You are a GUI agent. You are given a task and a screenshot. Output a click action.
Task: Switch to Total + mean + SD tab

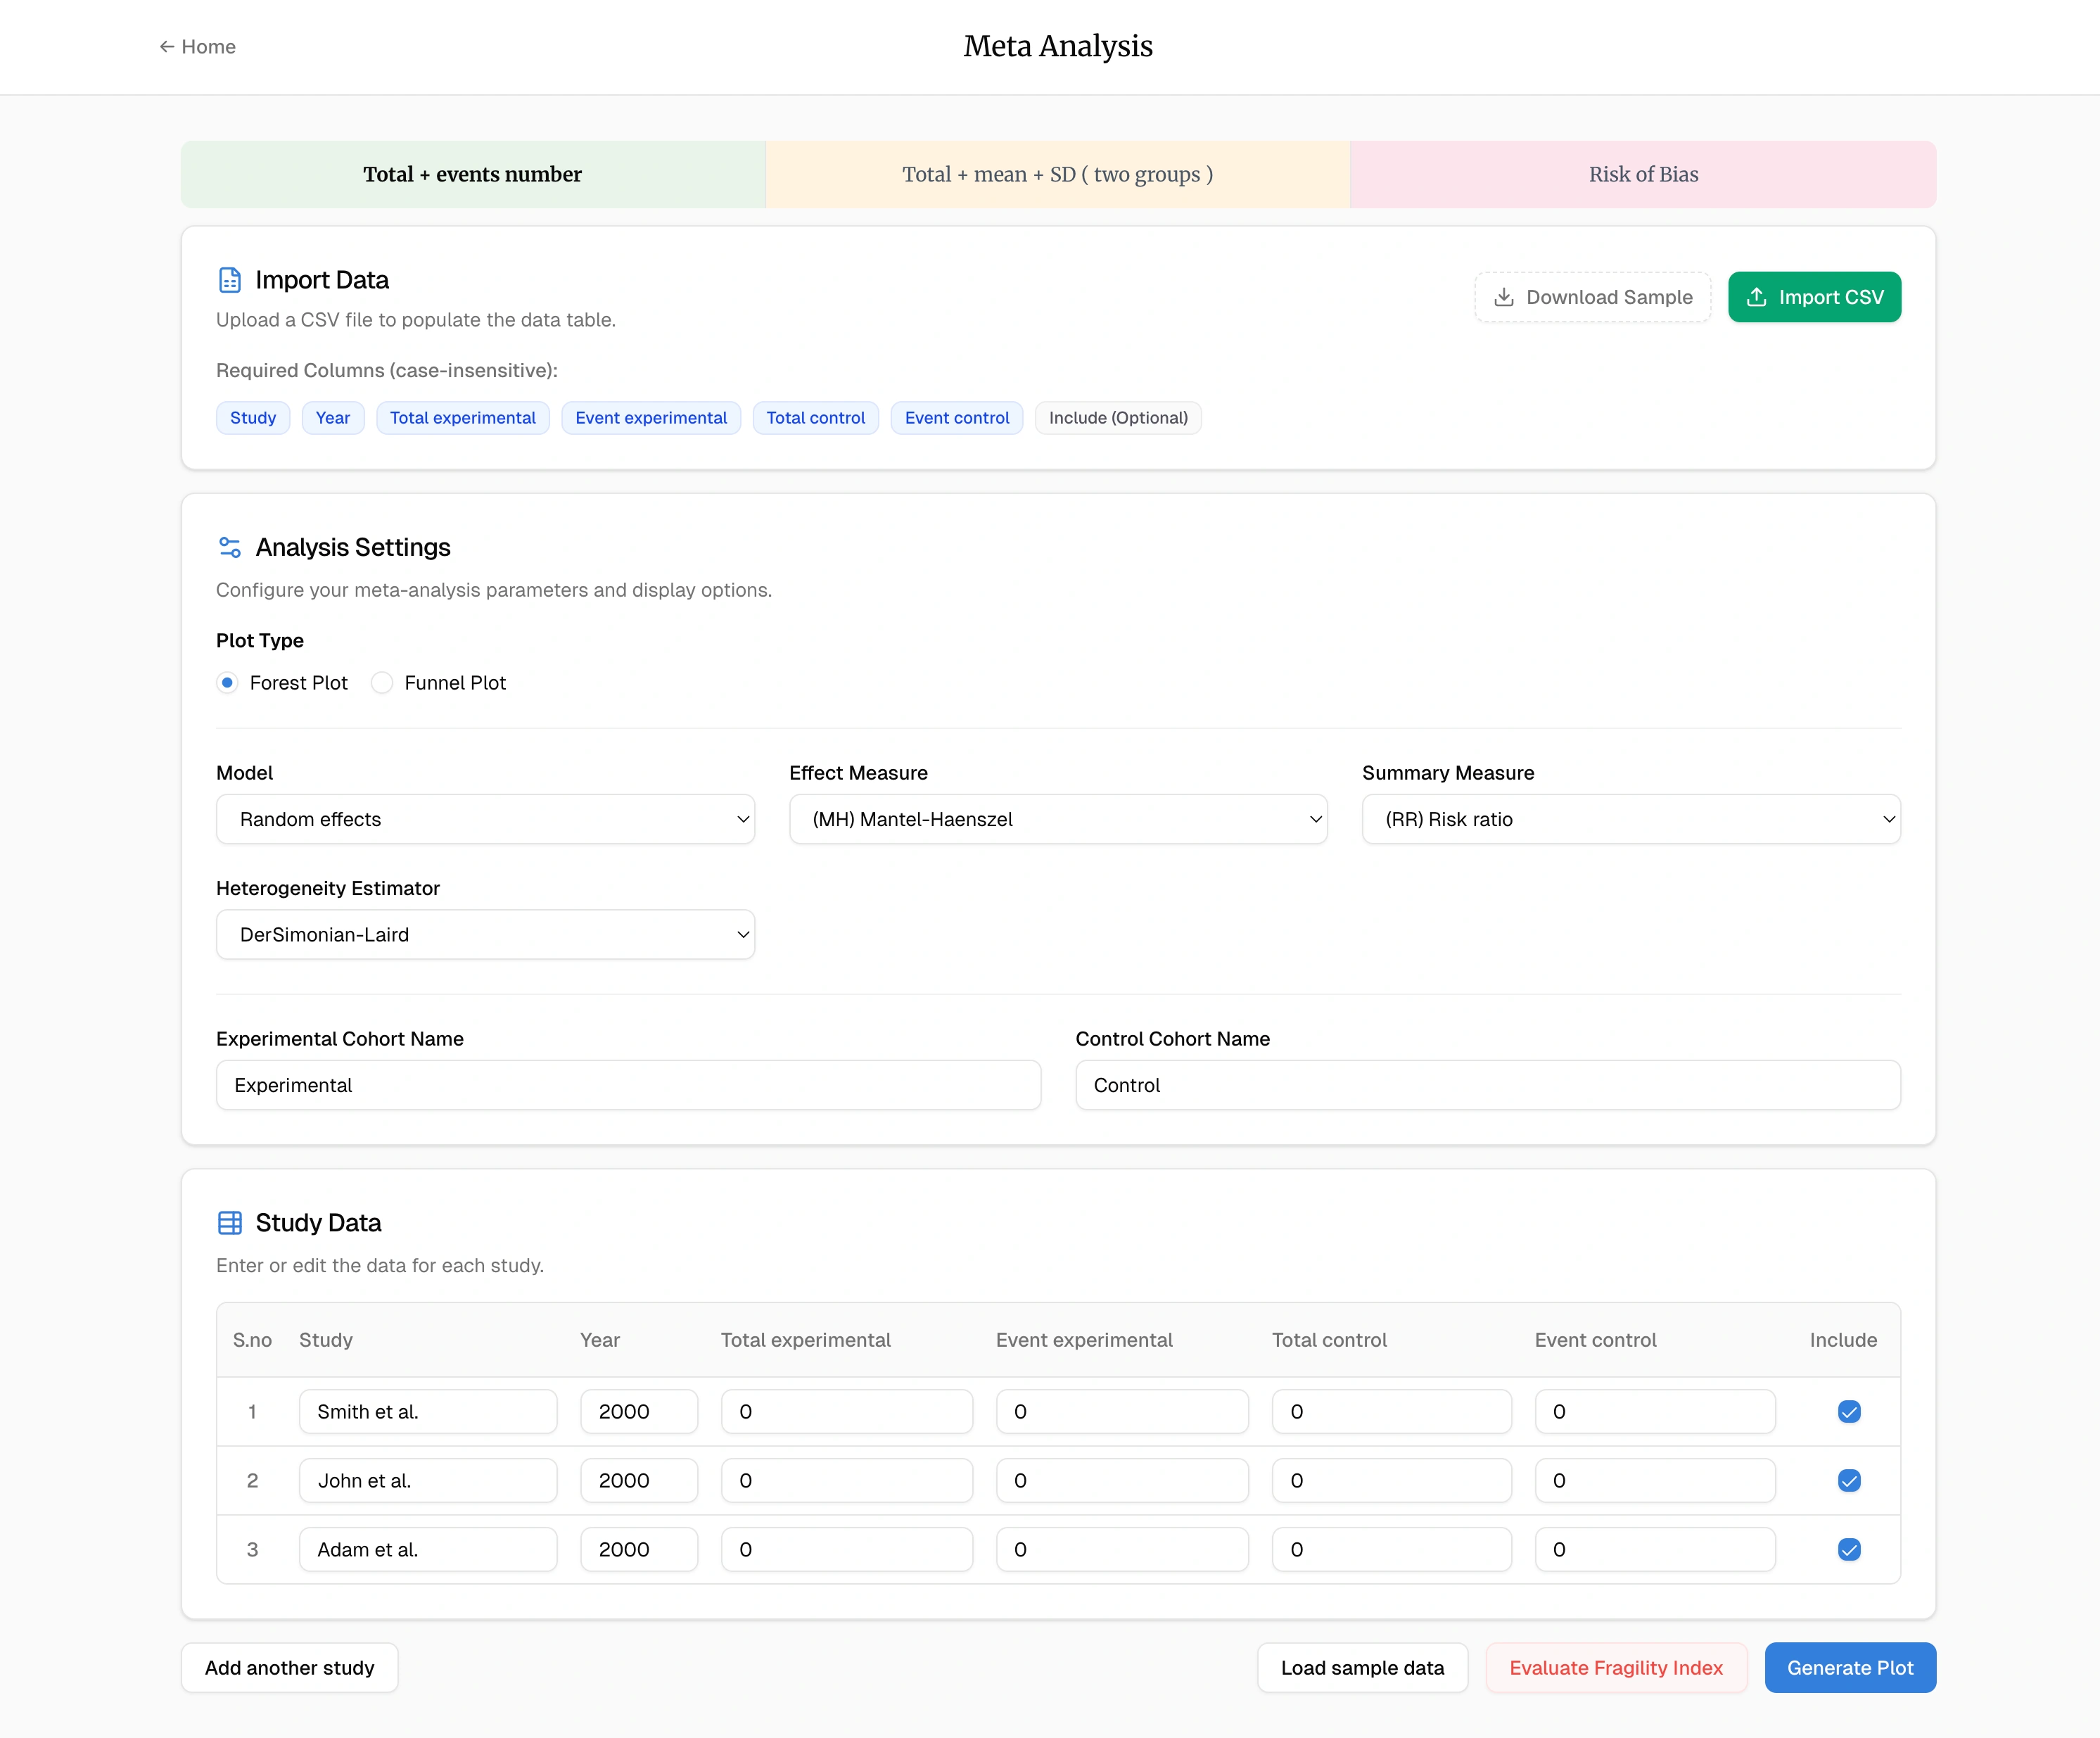coord(1057,174)
